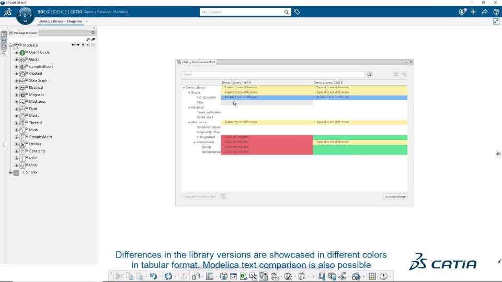The height and width of the screenshot is (282, 502).
Task: Click the My Content search field
Action: coord(242,12)
